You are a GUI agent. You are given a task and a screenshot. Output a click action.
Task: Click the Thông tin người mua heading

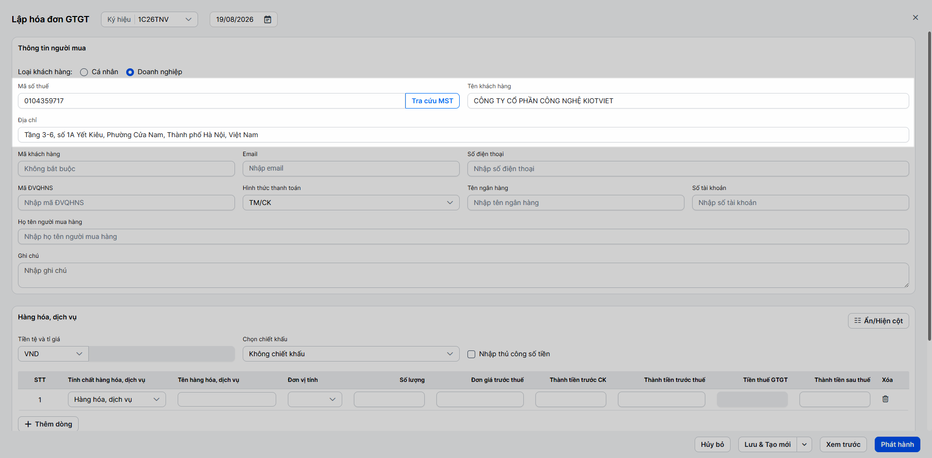[52, 48]
